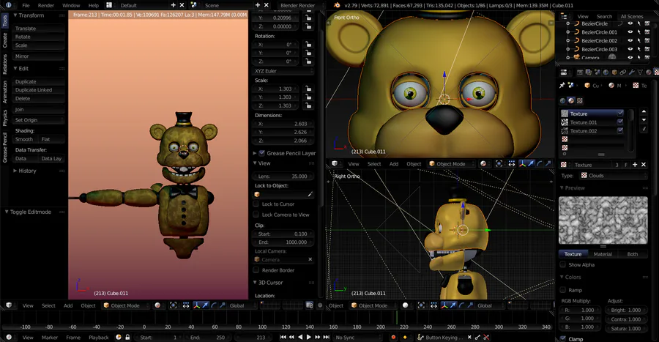Open the Render menu in top bar
This screenshot has width=659, height=342.
pyautogui.click(x=46, y=5)
